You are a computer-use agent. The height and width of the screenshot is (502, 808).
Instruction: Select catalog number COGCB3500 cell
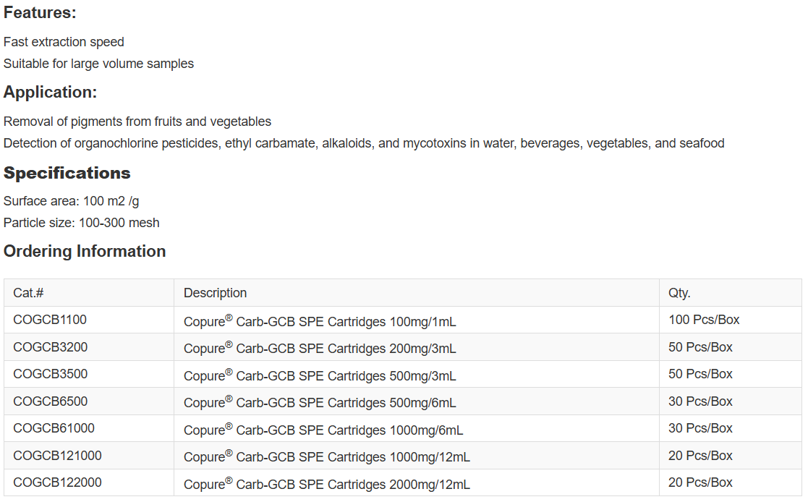click(x=50, y=374)
